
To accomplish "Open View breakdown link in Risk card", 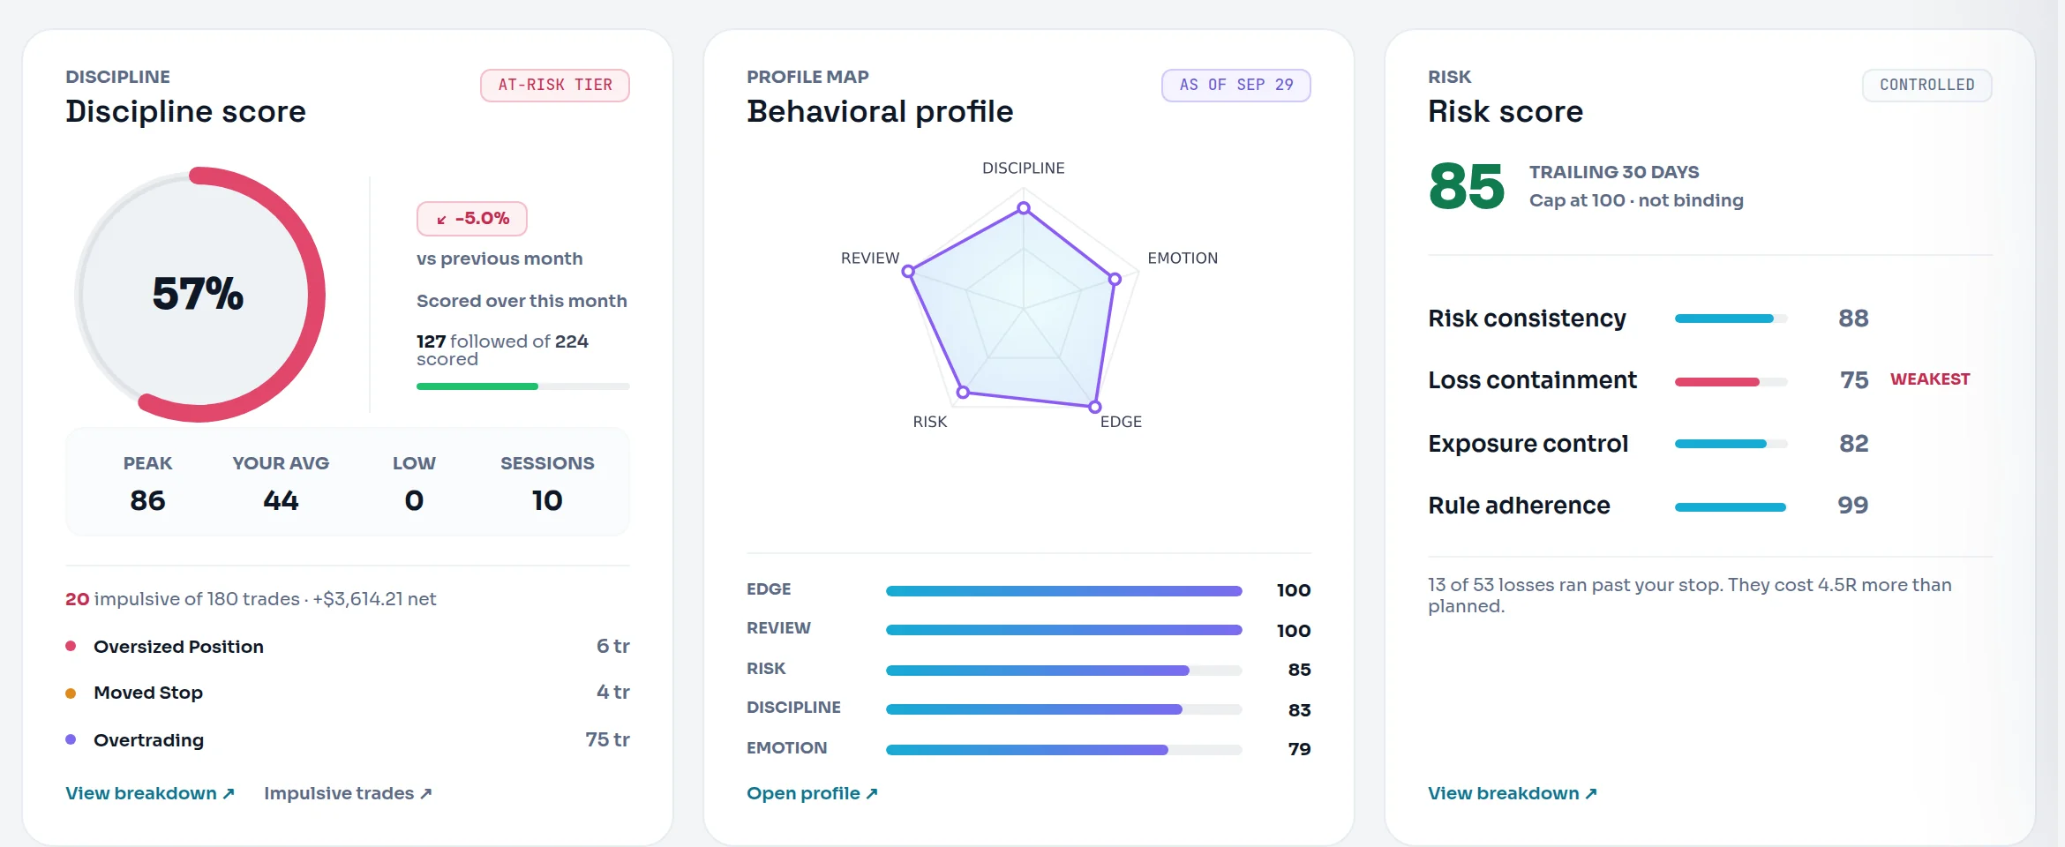I will (1513, 793).
